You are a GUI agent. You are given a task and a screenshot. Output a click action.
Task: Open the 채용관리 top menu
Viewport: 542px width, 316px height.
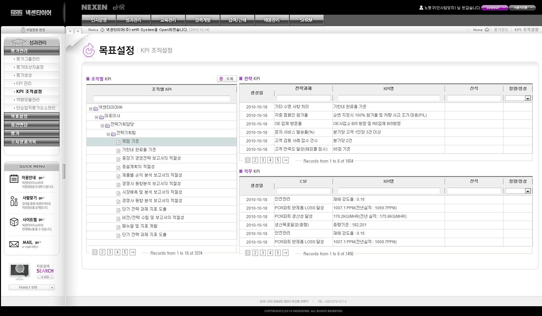pos(272,20)
